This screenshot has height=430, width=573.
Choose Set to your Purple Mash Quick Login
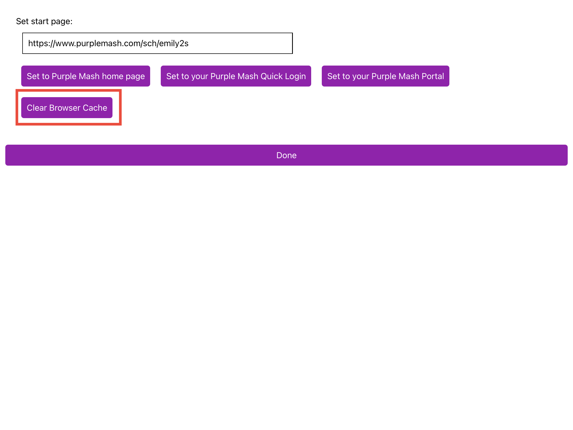tap(236, 76)
